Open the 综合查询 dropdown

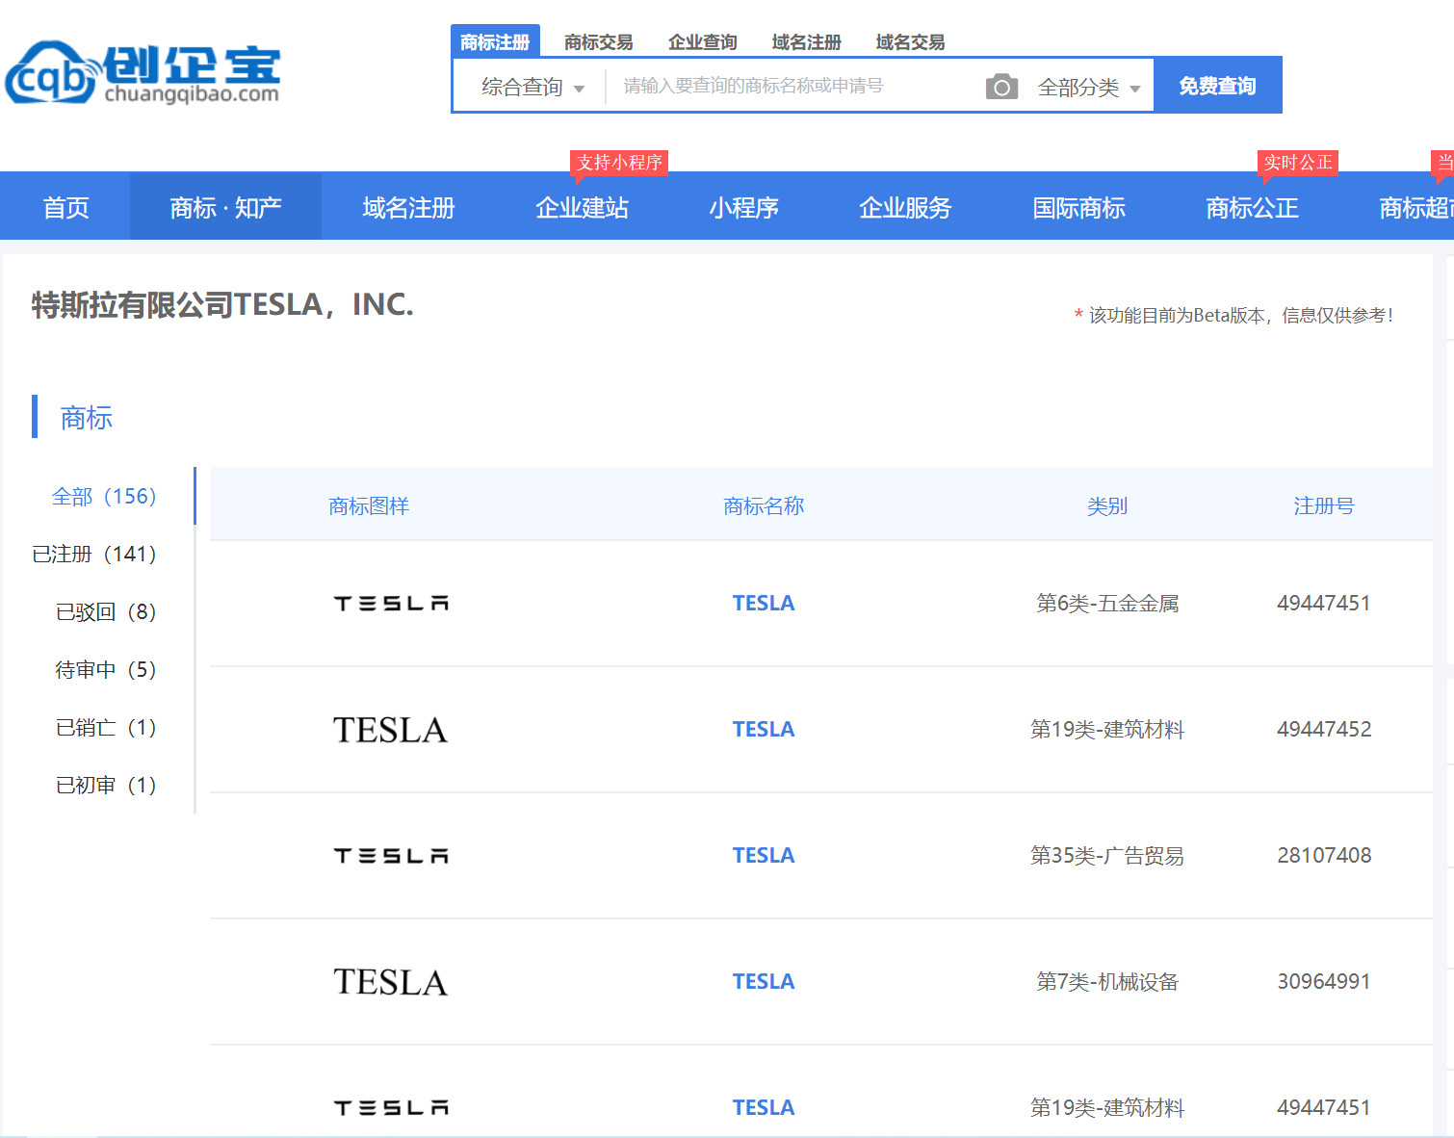(532, 87)
